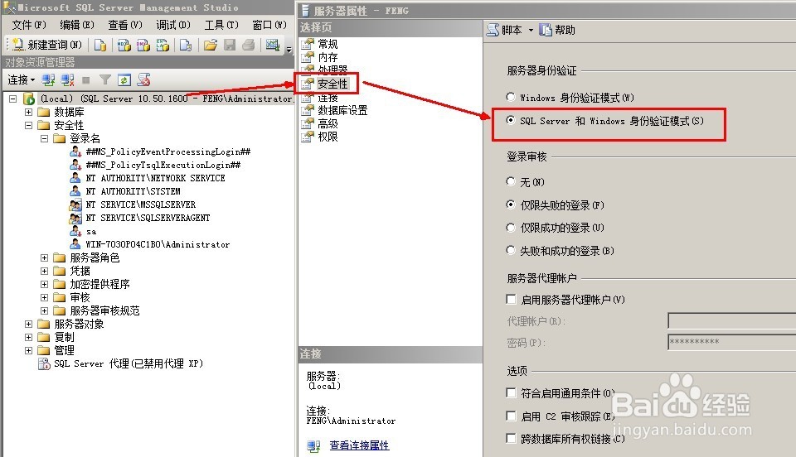Check 符合启用通用条件 option
Screen dimensions: 796x457
tap(512, 392)
